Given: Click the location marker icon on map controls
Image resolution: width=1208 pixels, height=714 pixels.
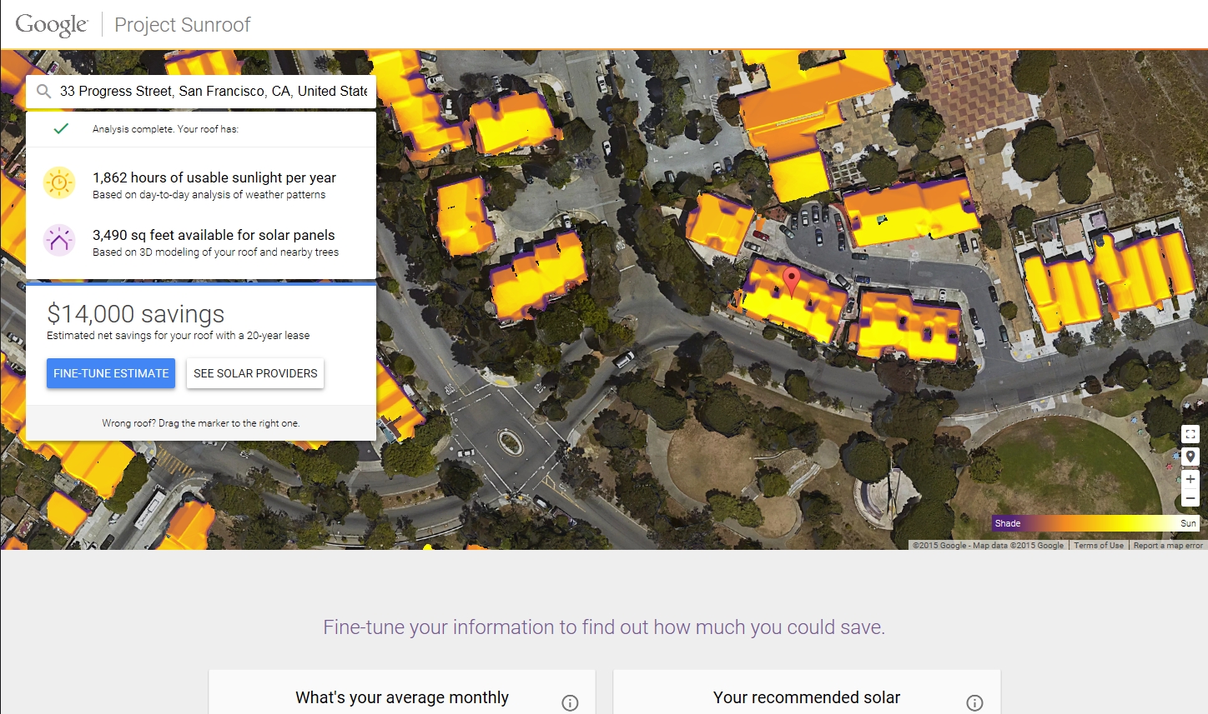Looking at the screenshot, I should coord(1190,457).
